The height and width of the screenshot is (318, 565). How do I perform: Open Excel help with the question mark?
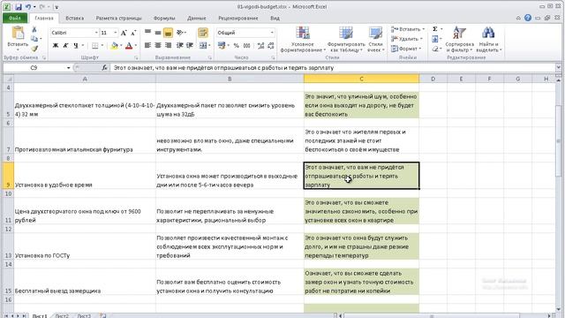pyautogui.click(x=528, y=18)
